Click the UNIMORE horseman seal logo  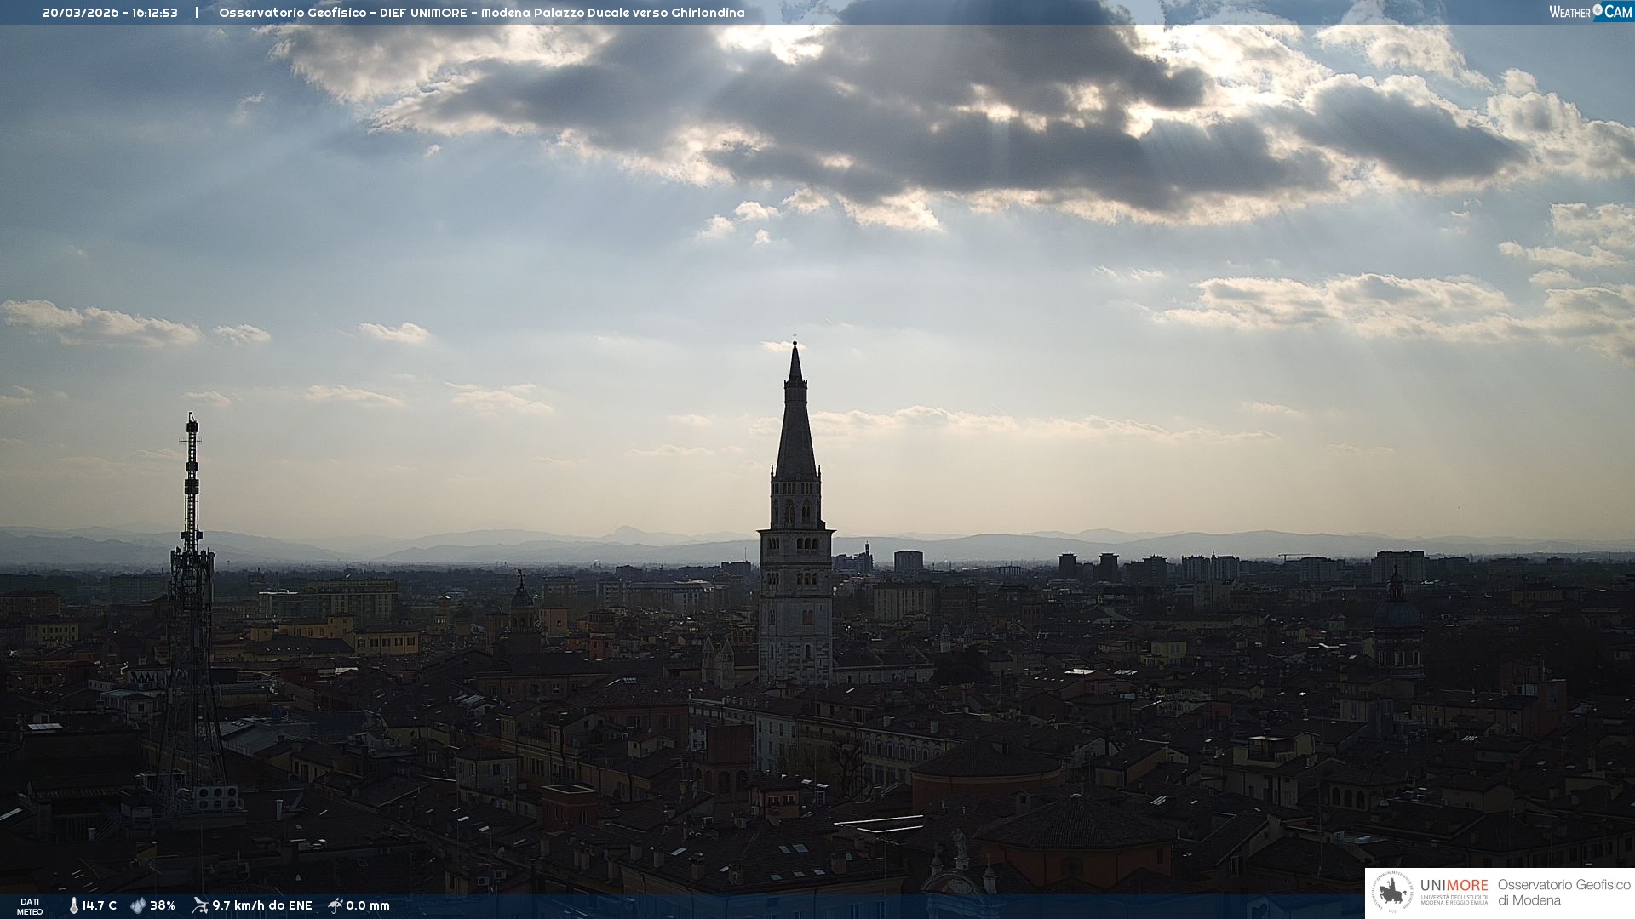1392,893
